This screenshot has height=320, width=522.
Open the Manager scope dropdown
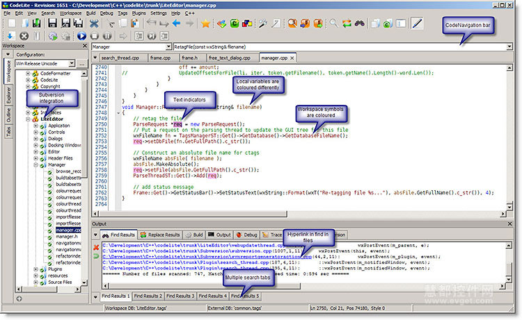click(168, 47)
